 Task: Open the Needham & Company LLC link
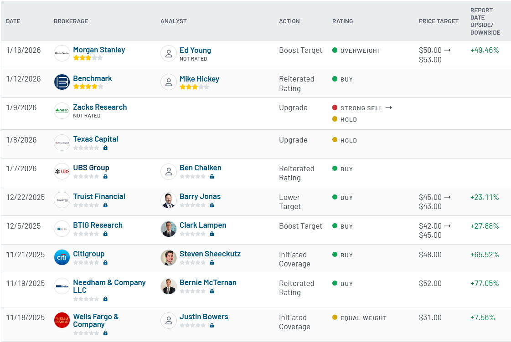point(109,286)
